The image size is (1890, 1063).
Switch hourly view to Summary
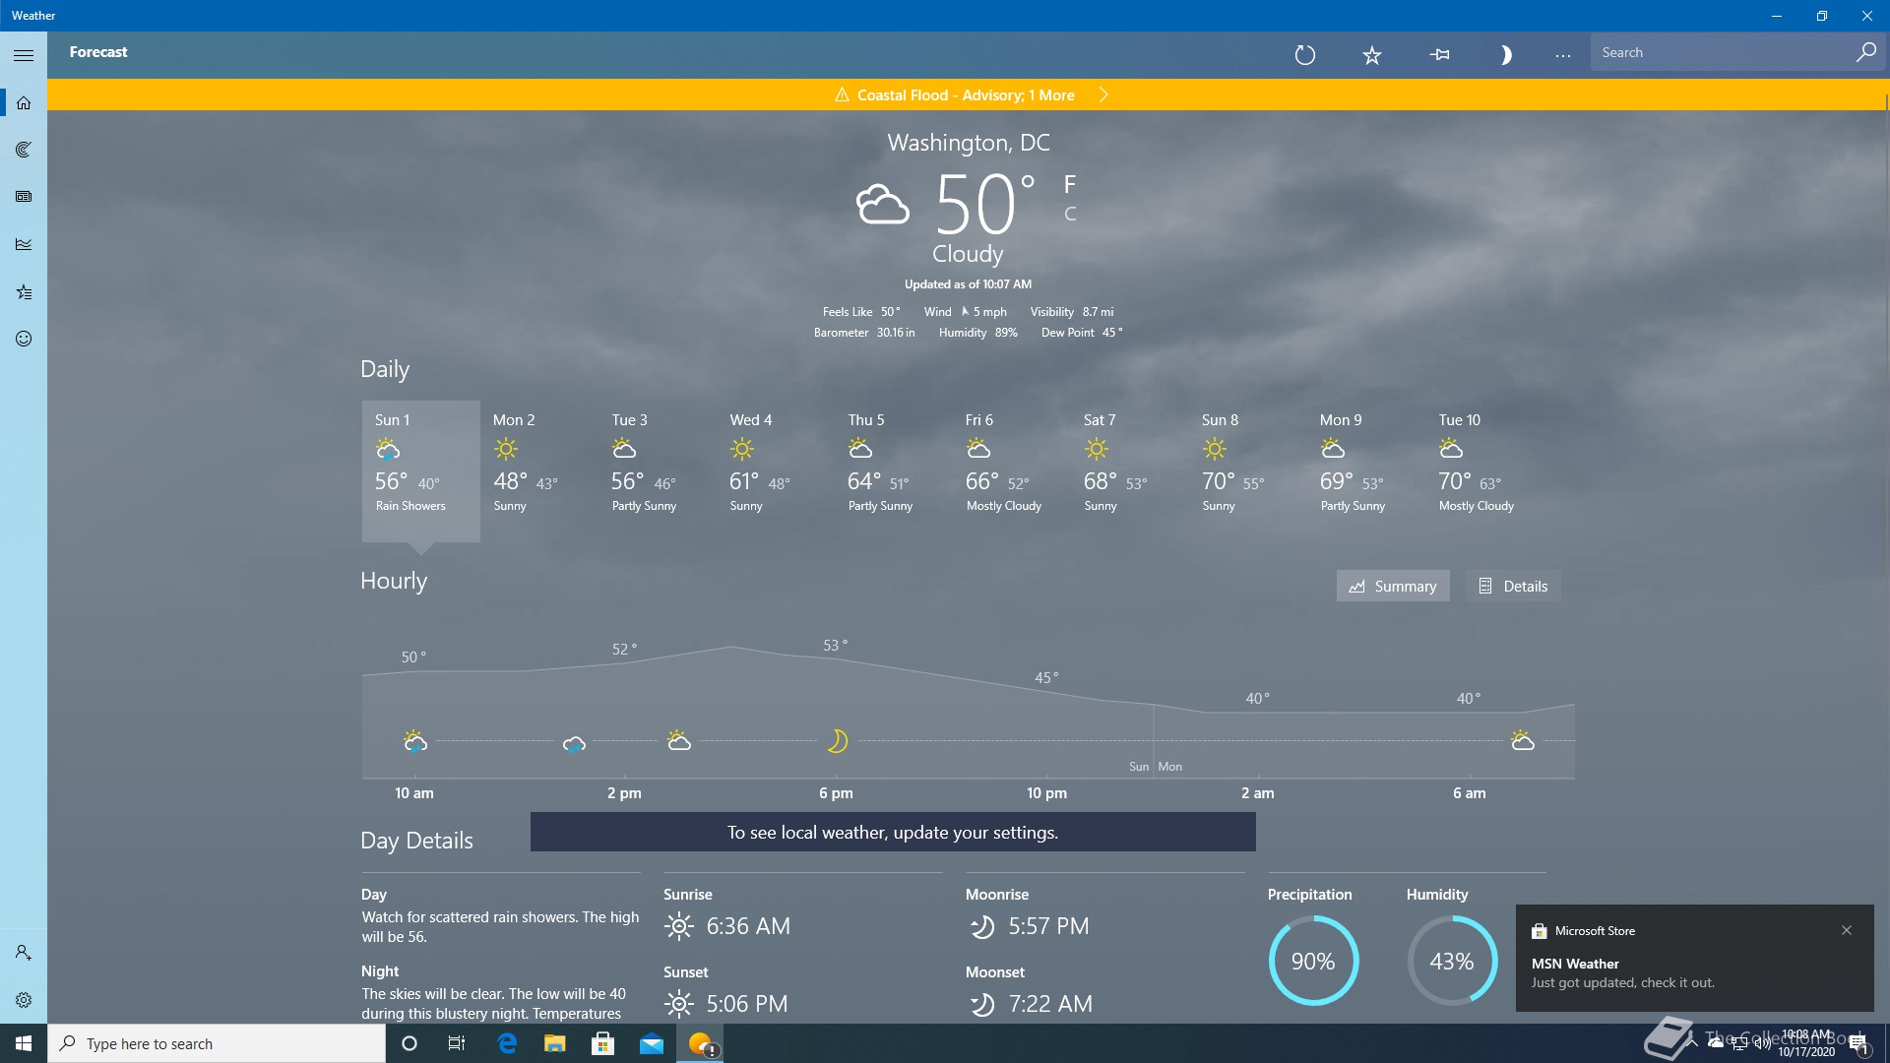(x=1392, y=586)
